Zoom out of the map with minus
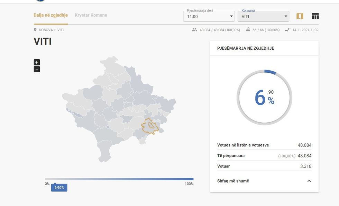339x206 pixels. pyautogui.click(x=37, y=69)
